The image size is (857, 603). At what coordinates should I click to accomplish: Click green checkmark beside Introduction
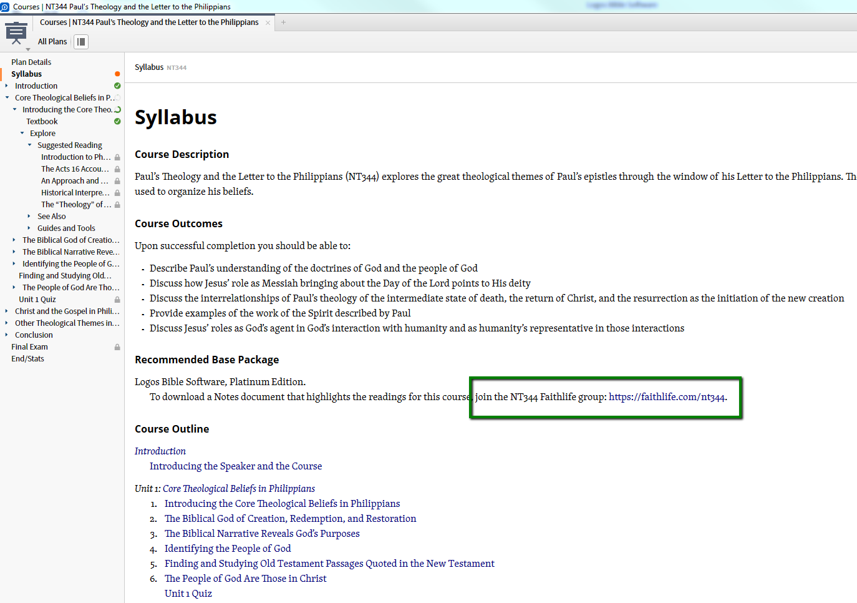(117, 86)
